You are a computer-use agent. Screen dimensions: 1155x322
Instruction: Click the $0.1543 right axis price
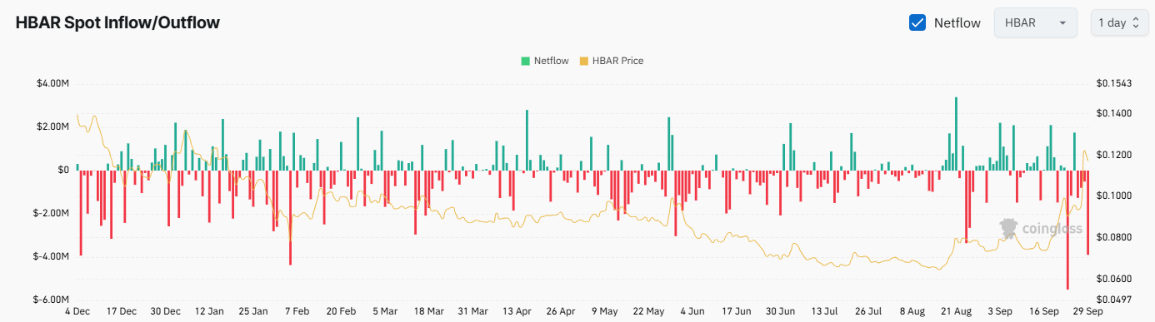(x=1112, y=83)
